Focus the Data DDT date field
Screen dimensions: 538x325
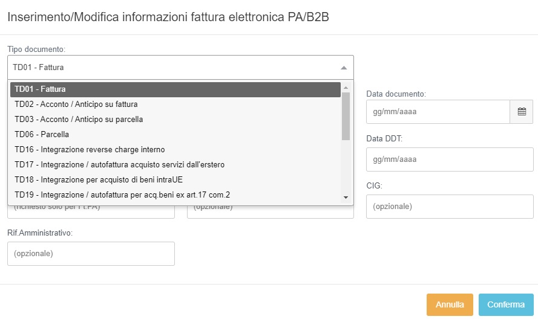click(x=449, y=159)
